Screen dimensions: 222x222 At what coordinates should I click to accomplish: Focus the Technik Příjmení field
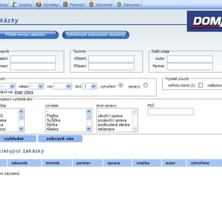(111, 67)
